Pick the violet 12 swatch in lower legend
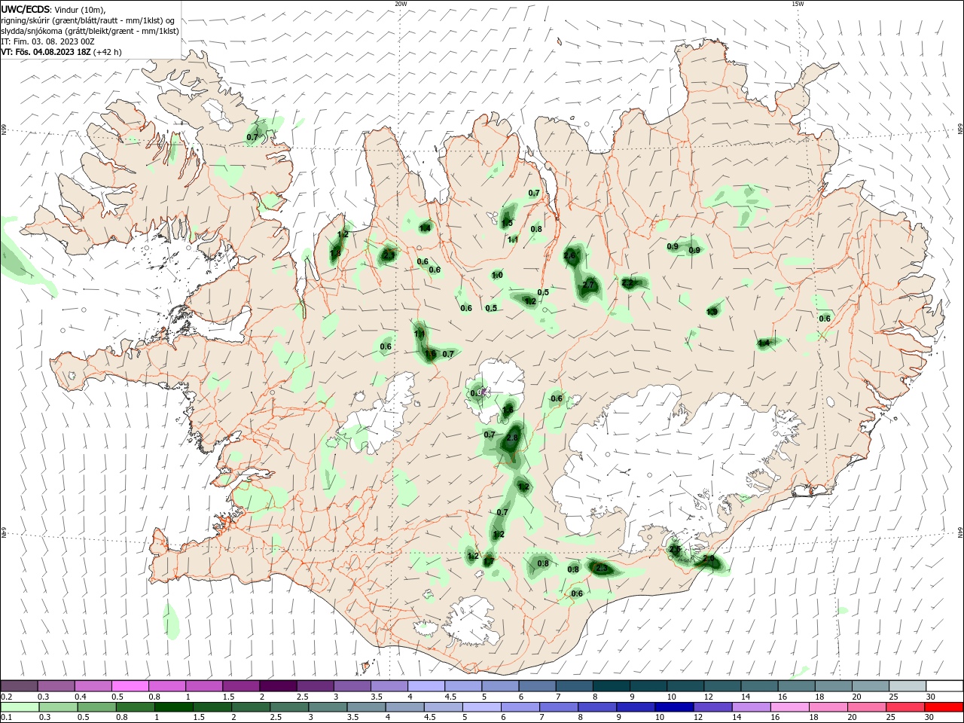 coord(712,707)
